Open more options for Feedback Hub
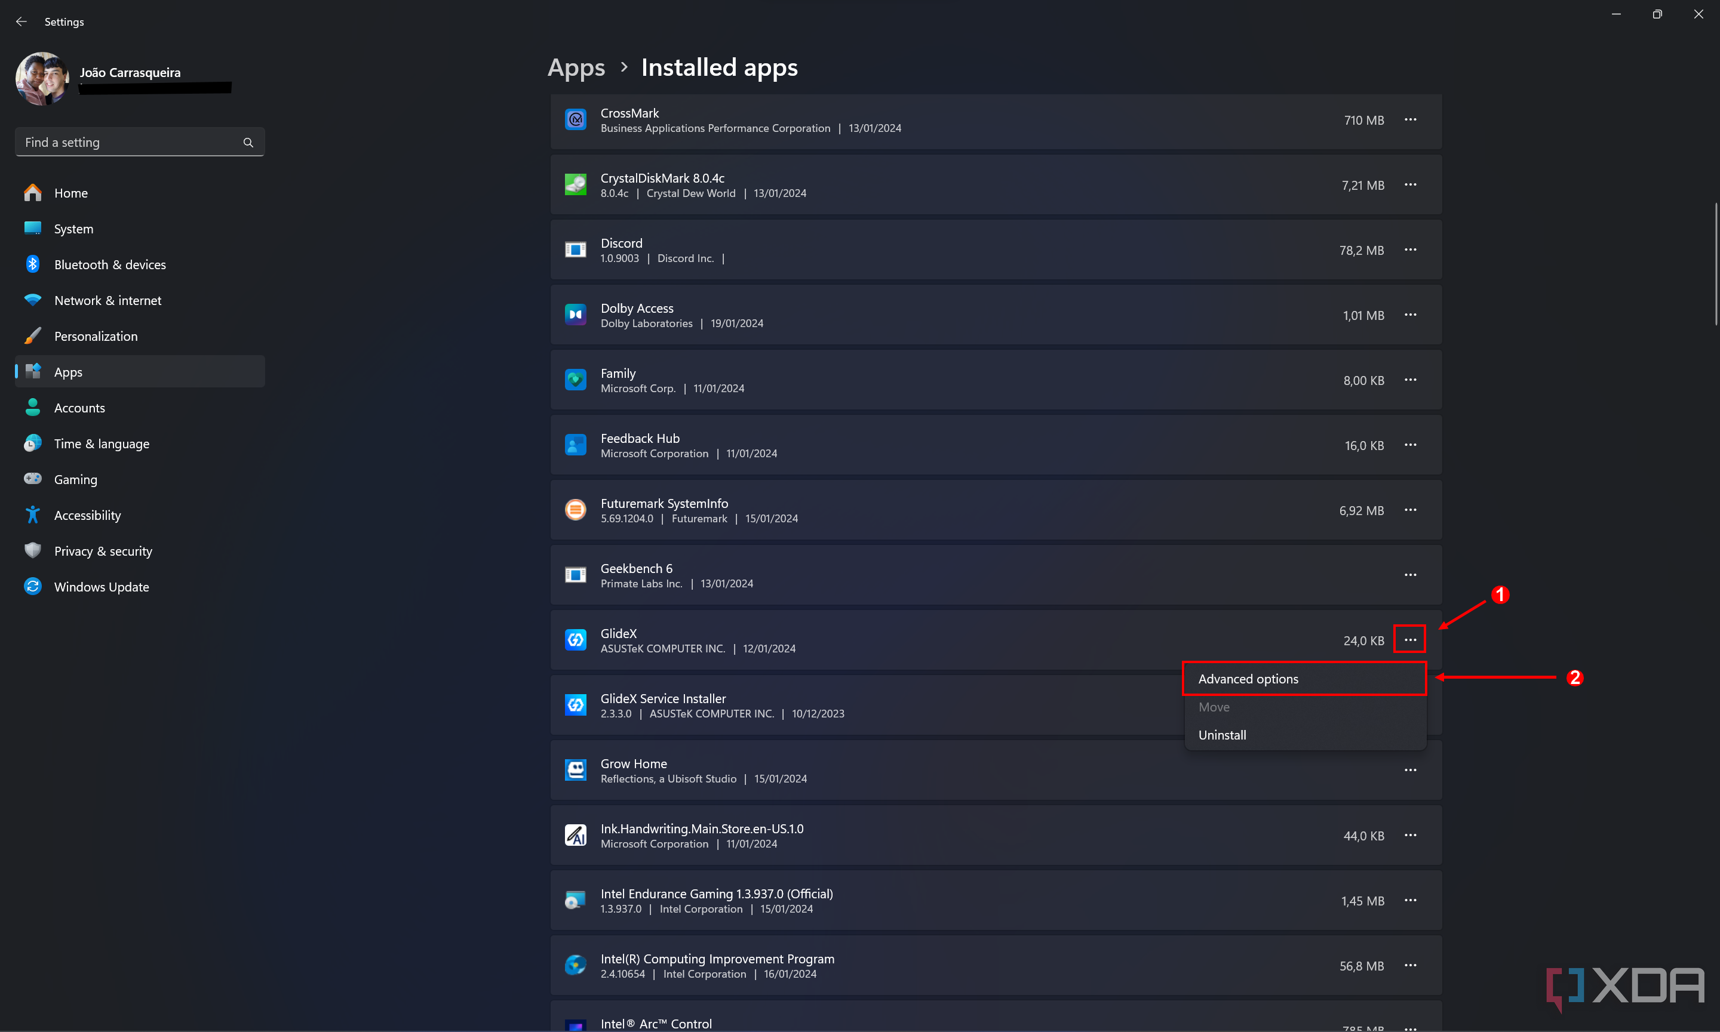This screenshot has width=1720, height=1032. click(x=1409, y=445)
